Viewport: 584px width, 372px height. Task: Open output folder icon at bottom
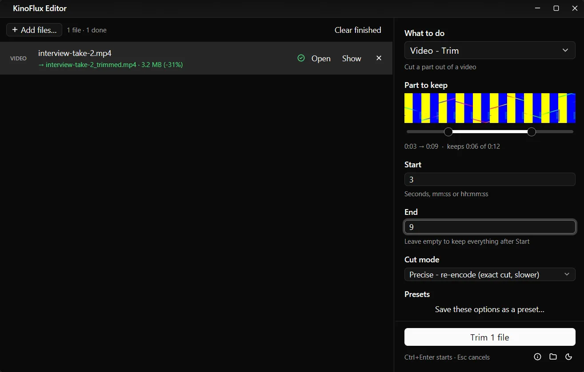coord(553,356)
